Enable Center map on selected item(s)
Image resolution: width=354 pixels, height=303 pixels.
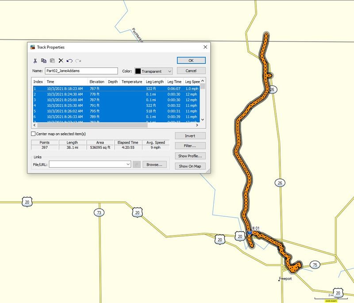(33, 134)
